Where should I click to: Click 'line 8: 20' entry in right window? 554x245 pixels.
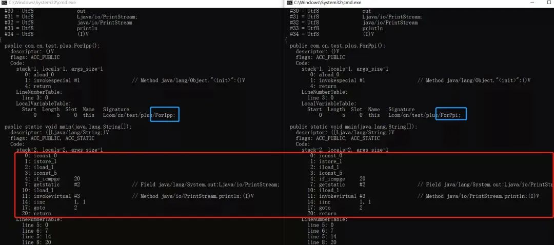point(322,242)
